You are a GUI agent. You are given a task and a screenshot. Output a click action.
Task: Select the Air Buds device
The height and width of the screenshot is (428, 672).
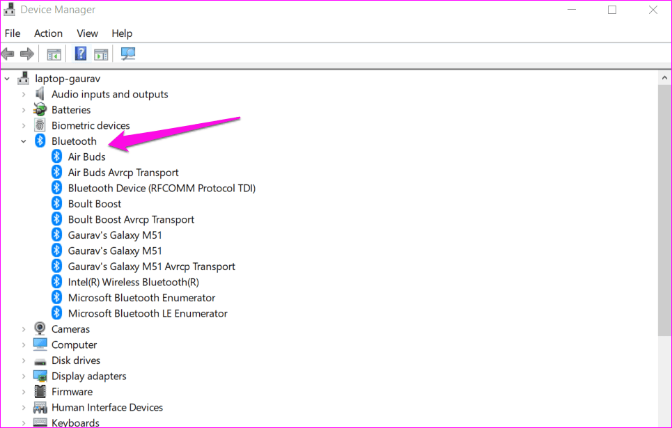(86, 157)
